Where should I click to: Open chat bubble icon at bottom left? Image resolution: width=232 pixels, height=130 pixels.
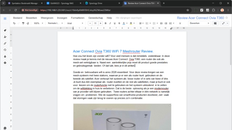click(5, 128)
